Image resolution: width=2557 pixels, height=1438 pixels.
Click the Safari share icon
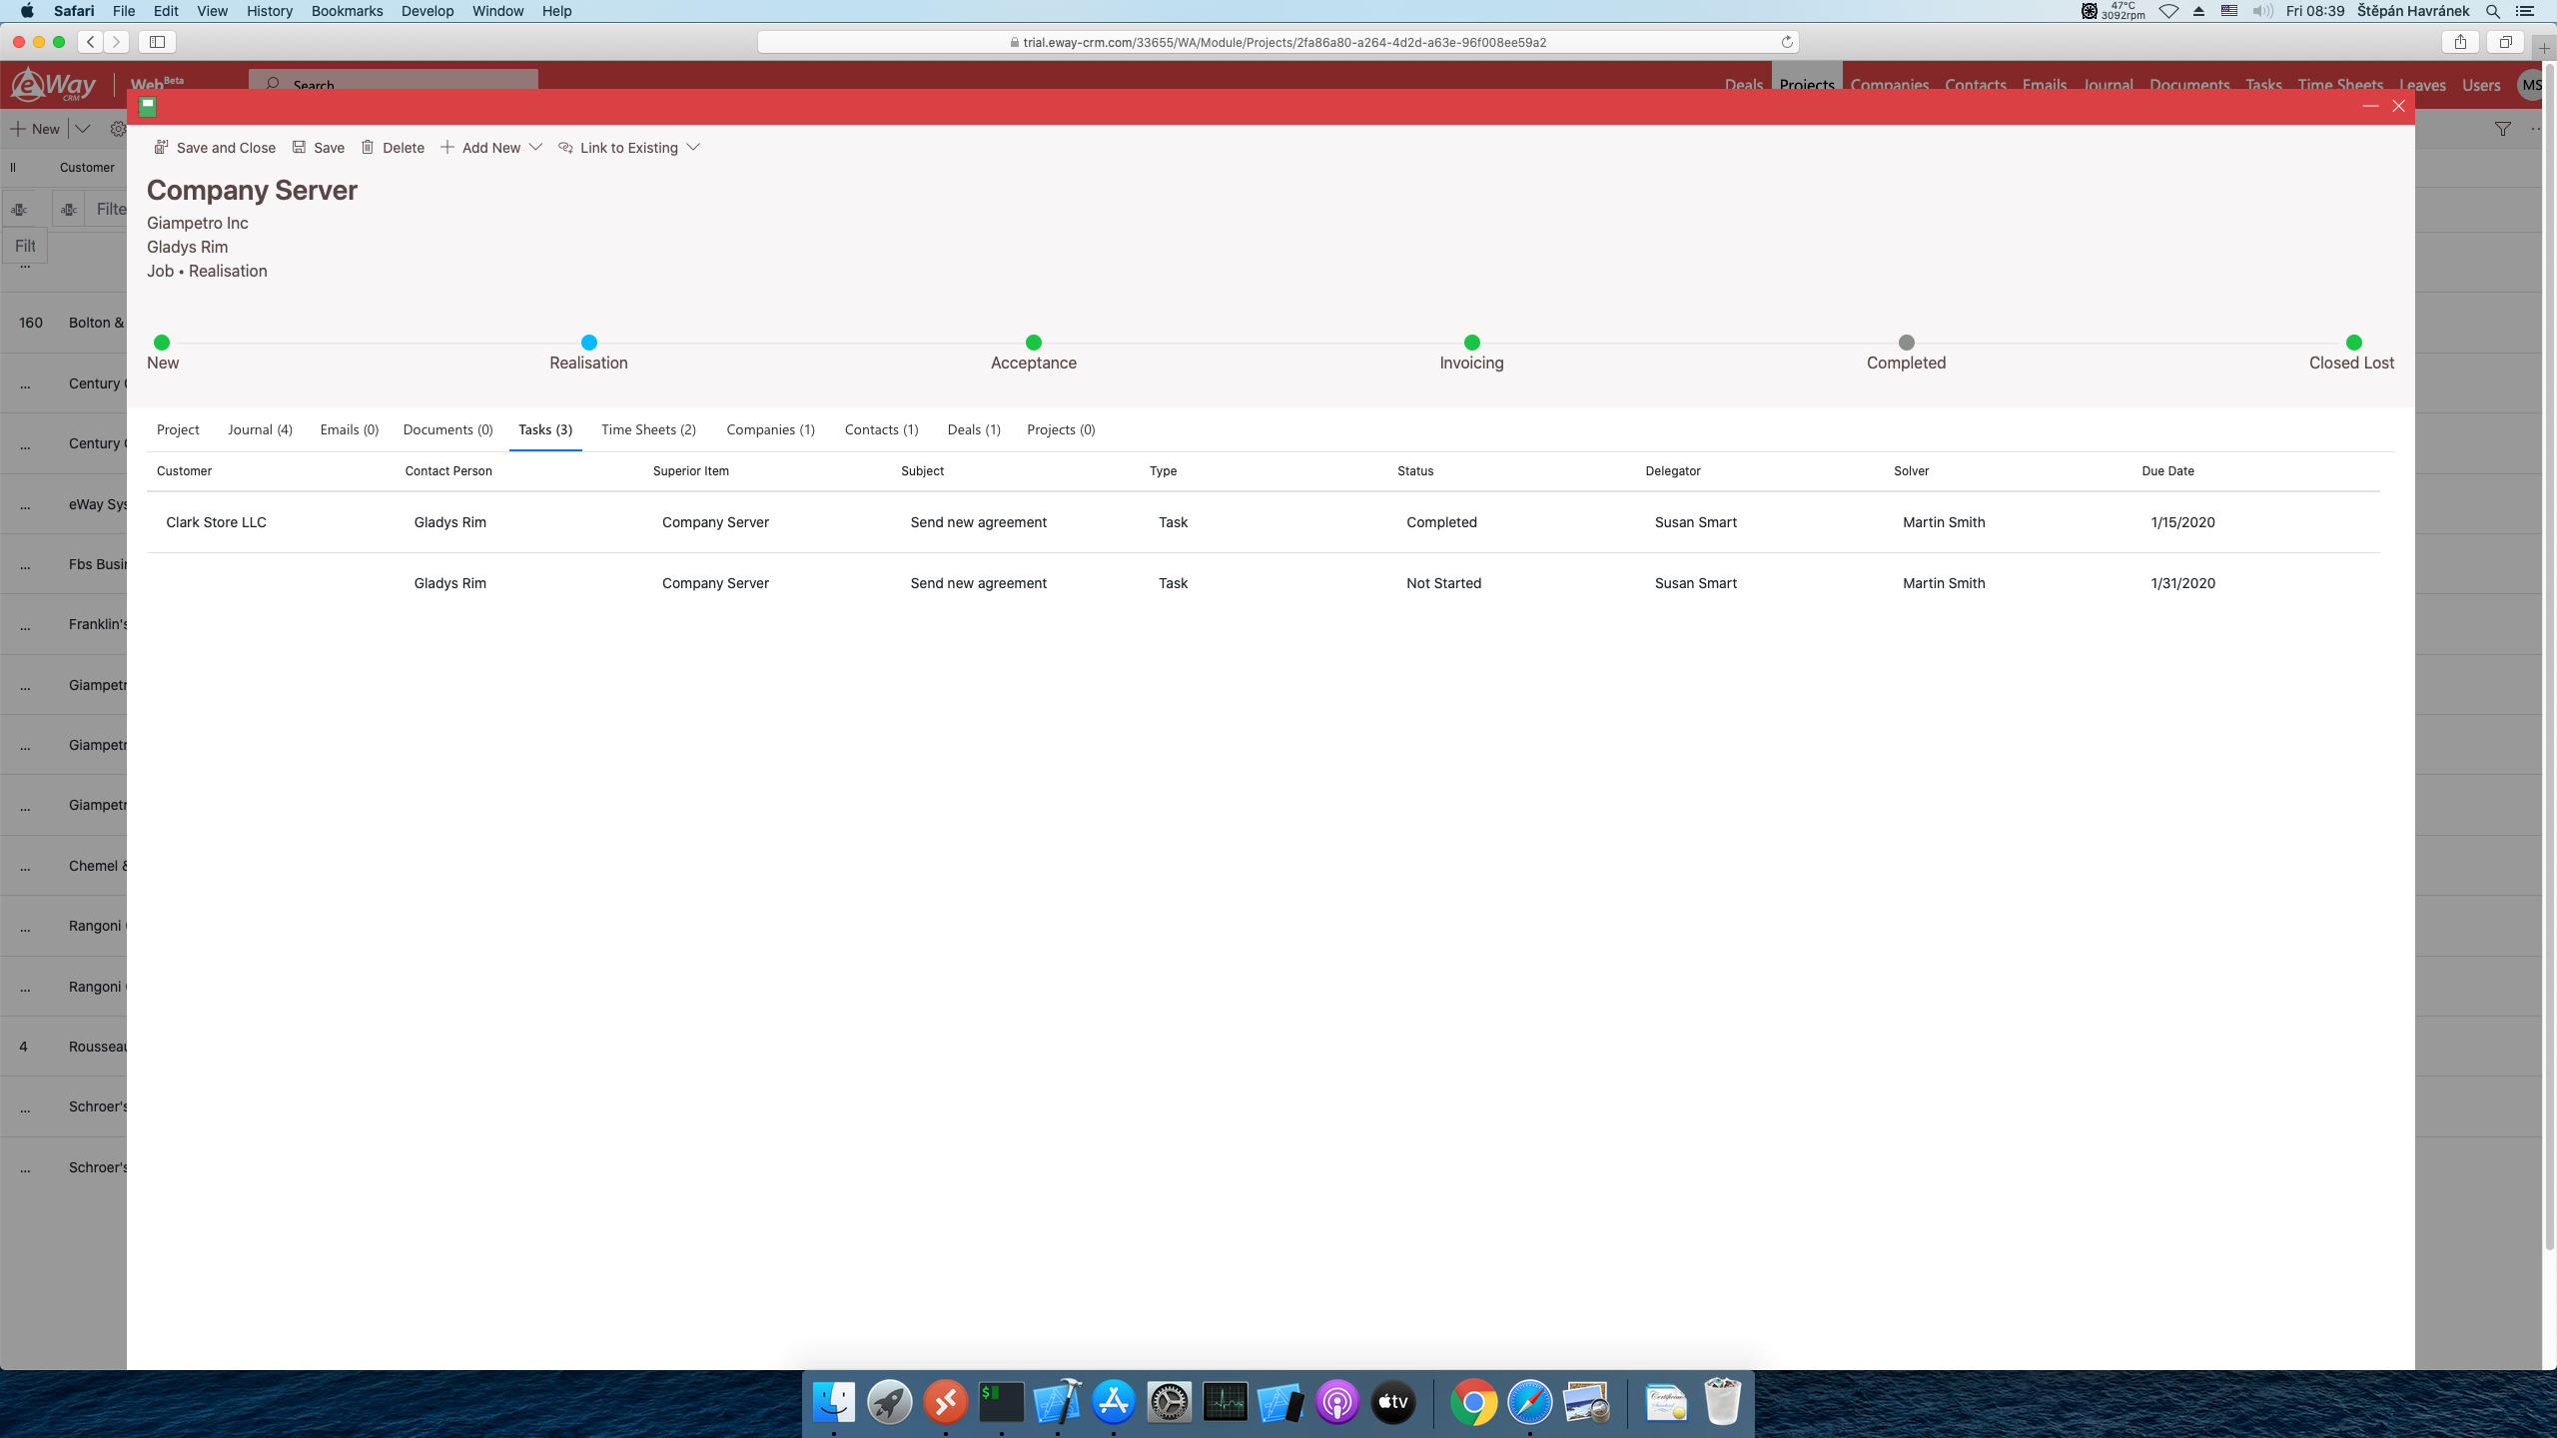coord(2460,42)
